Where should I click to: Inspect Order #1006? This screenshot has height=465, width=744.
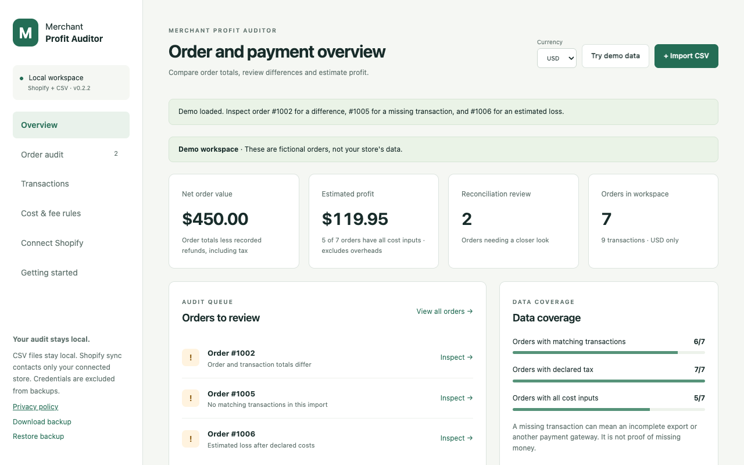(x=456, y=438)
